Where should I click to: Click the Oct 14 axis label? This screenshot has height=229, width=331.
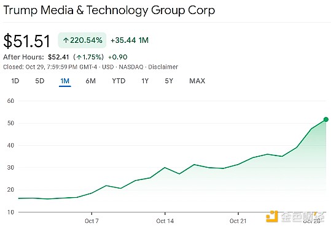165,221
